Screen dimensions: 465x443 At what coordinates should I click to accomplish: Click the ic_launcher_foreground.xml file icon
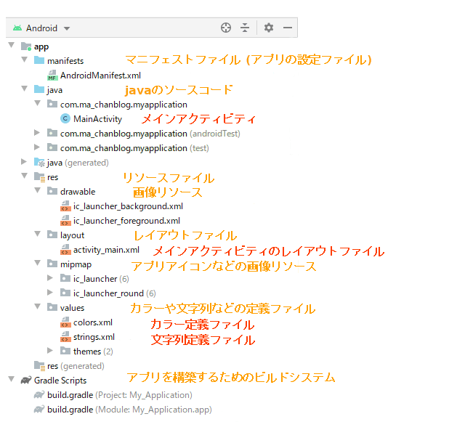pyautogui.click(x=65, y=220)
